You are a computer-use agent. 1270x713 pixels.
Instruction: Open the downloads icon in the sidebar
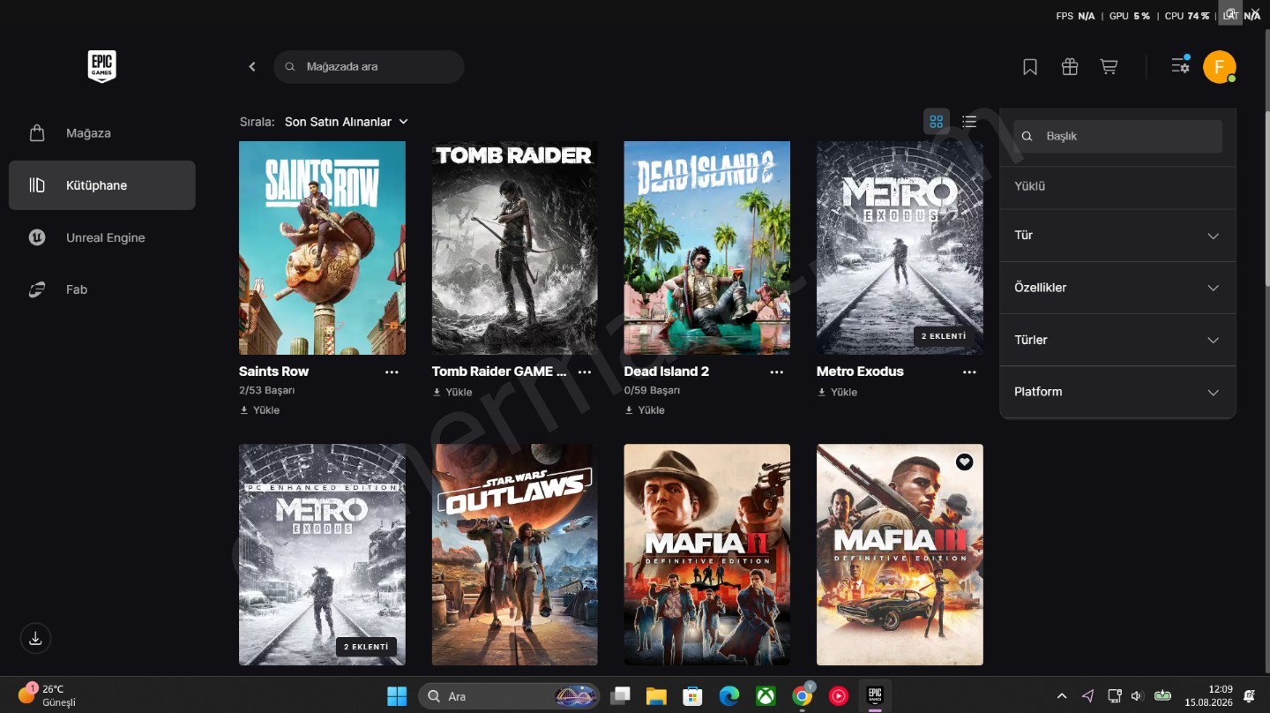point(35,638)
